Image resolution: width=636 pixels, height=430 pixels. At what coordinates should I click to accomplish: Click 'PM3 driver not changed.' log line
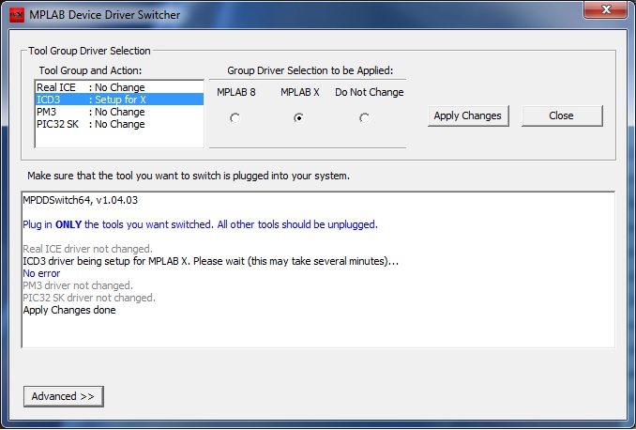[x=78, y=285]
